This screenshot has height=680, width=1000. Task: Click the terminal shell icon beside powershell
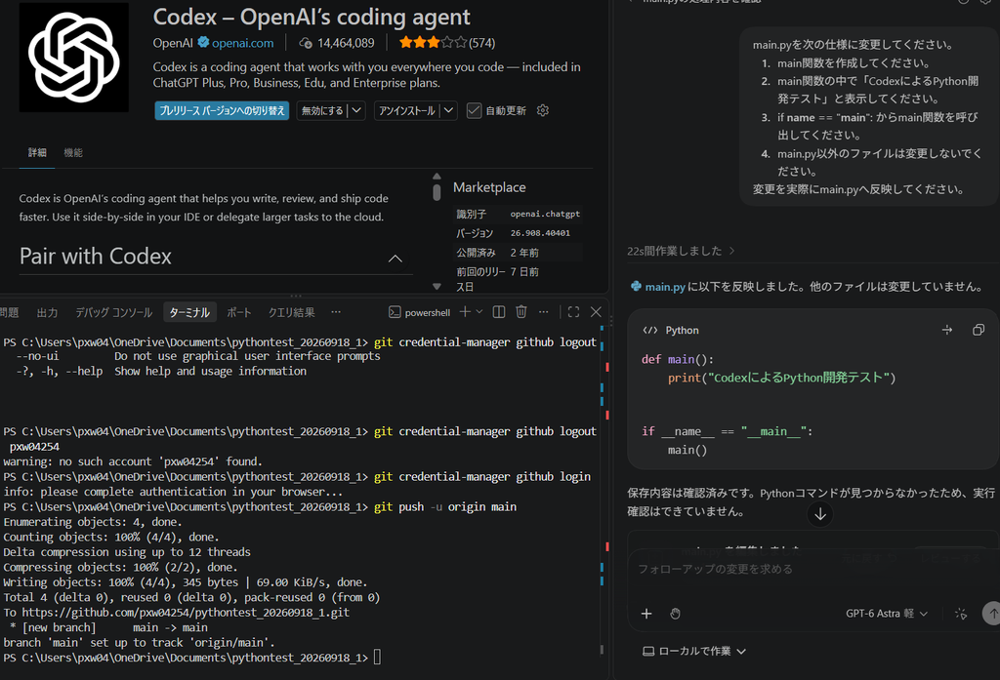click(x=395, y=312)
